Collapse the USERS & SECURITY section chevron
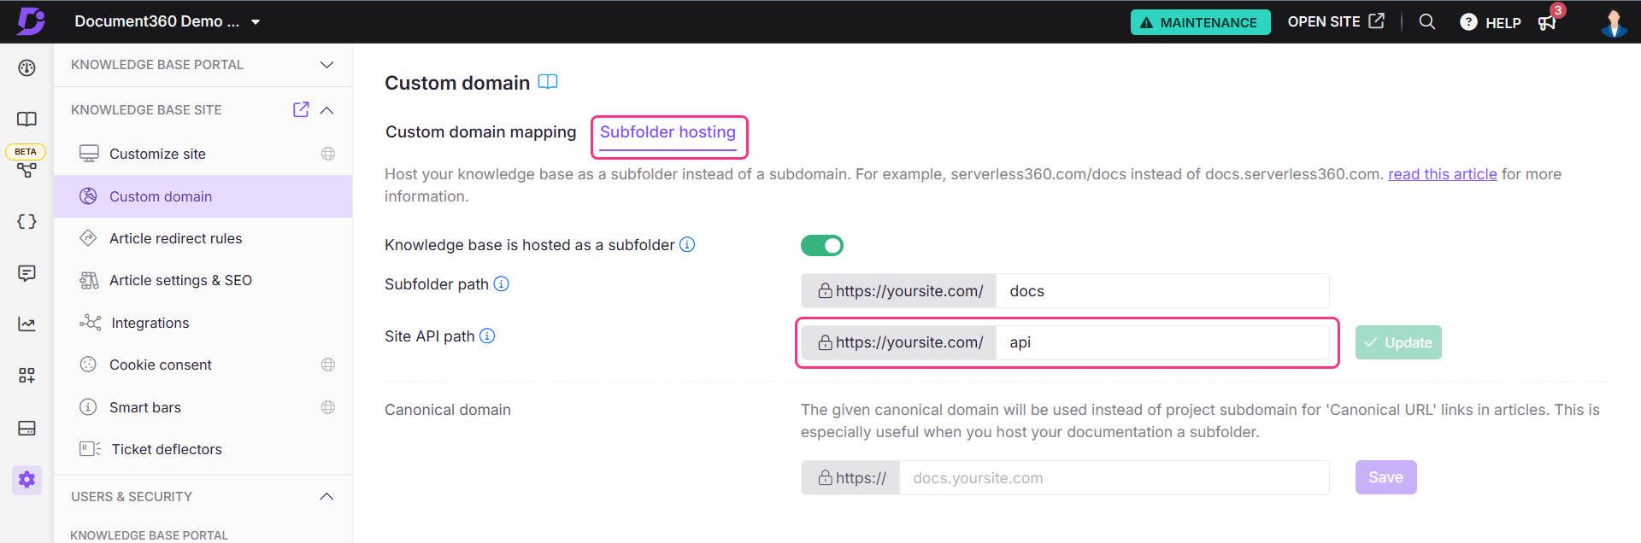Image resolution: width=1641 pixels, height=543 pixels. pyautogui.click(x=326, y=497)
